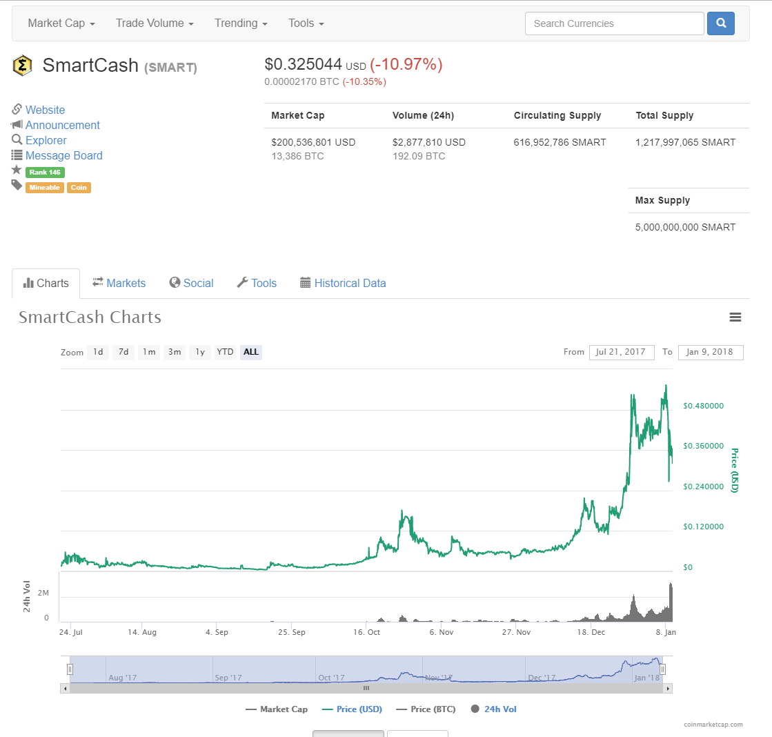Toggle the 24h Vol series in legend
The width and height of the screenshot is (772, 737).
pos(494,709)
